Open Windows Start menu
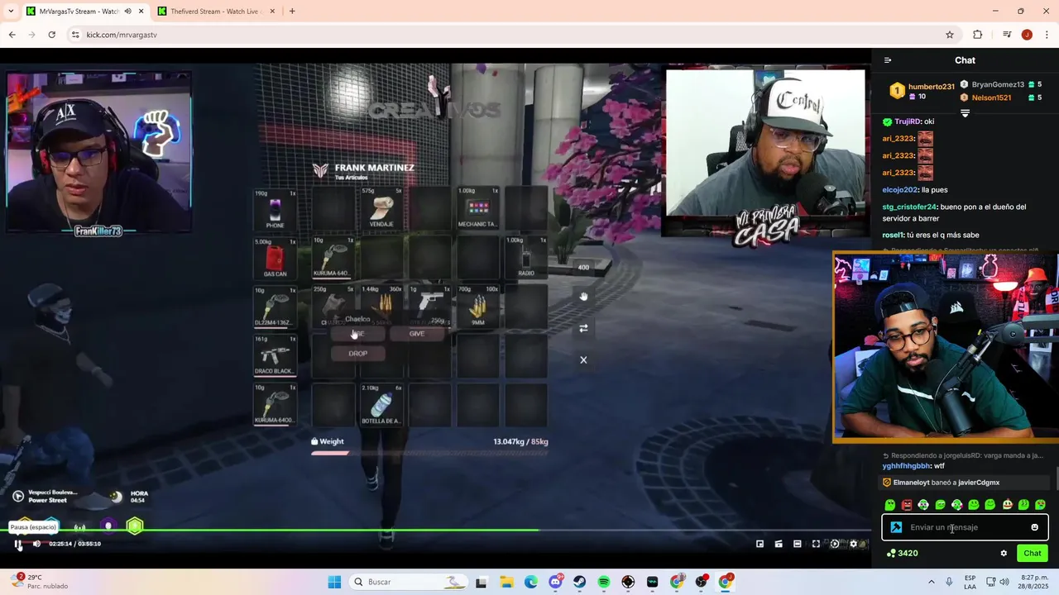Image resolution: width=1059 pixels, height=595 pixels. (334, 582)
